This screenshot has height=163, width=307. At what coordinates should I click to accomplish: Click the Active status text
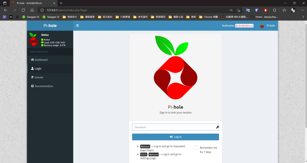(x=47, y=40)
